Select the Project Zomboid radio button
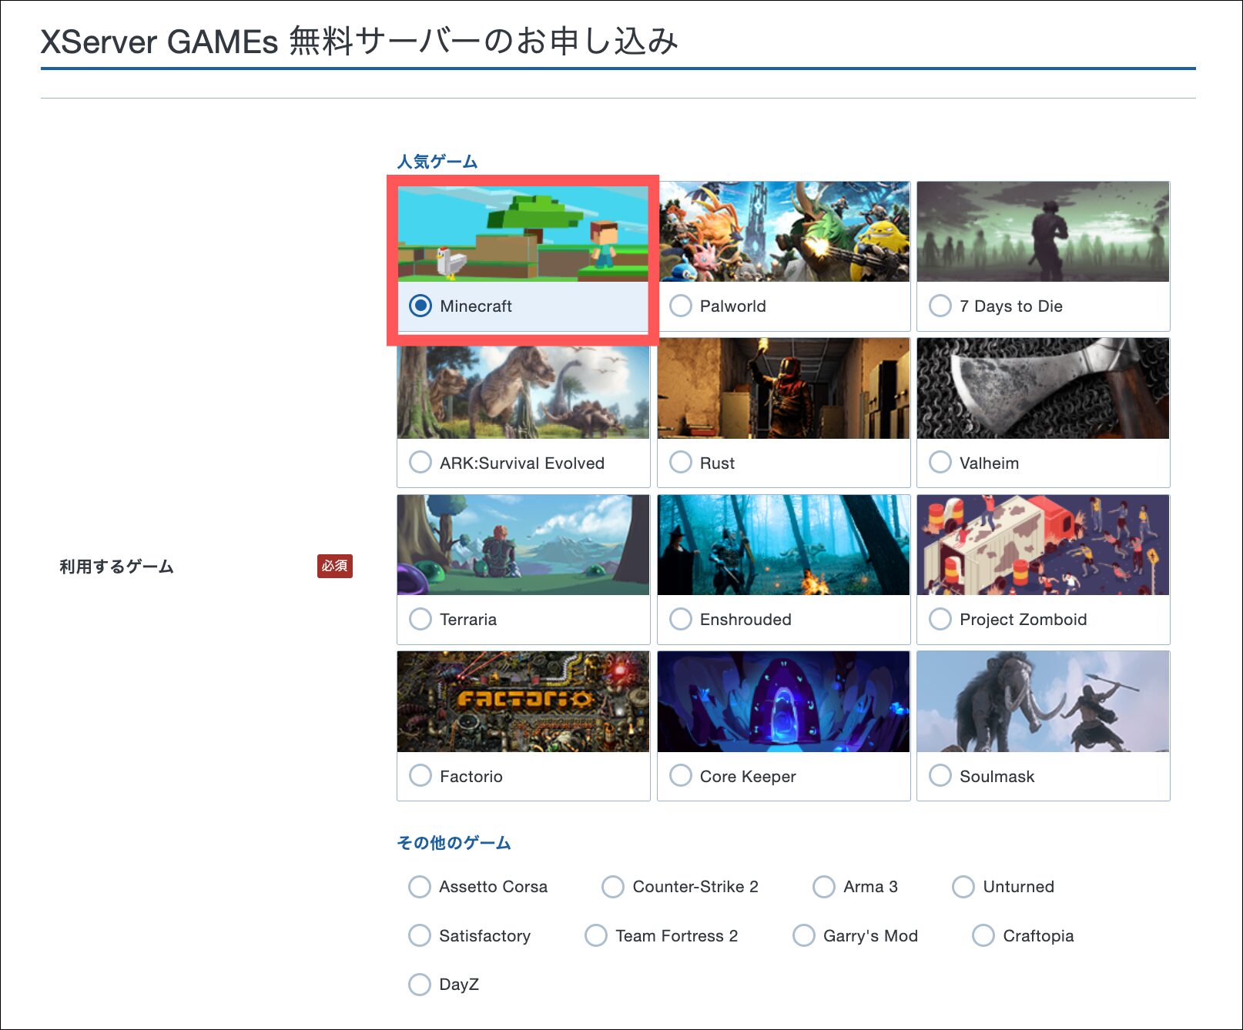 (940, 619)
